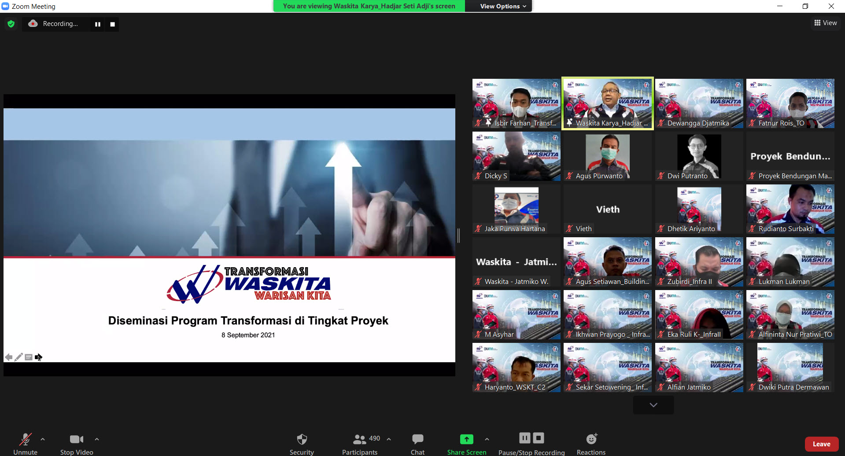The height and width of the screenshot is (456, 845).
Task: Go to previous slide arrow
Action: coord(8,357)
